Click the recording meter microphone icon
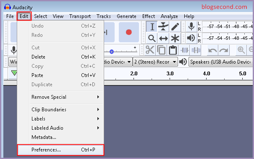This screenshot has height=159, width=254. [x=191, y=27]
